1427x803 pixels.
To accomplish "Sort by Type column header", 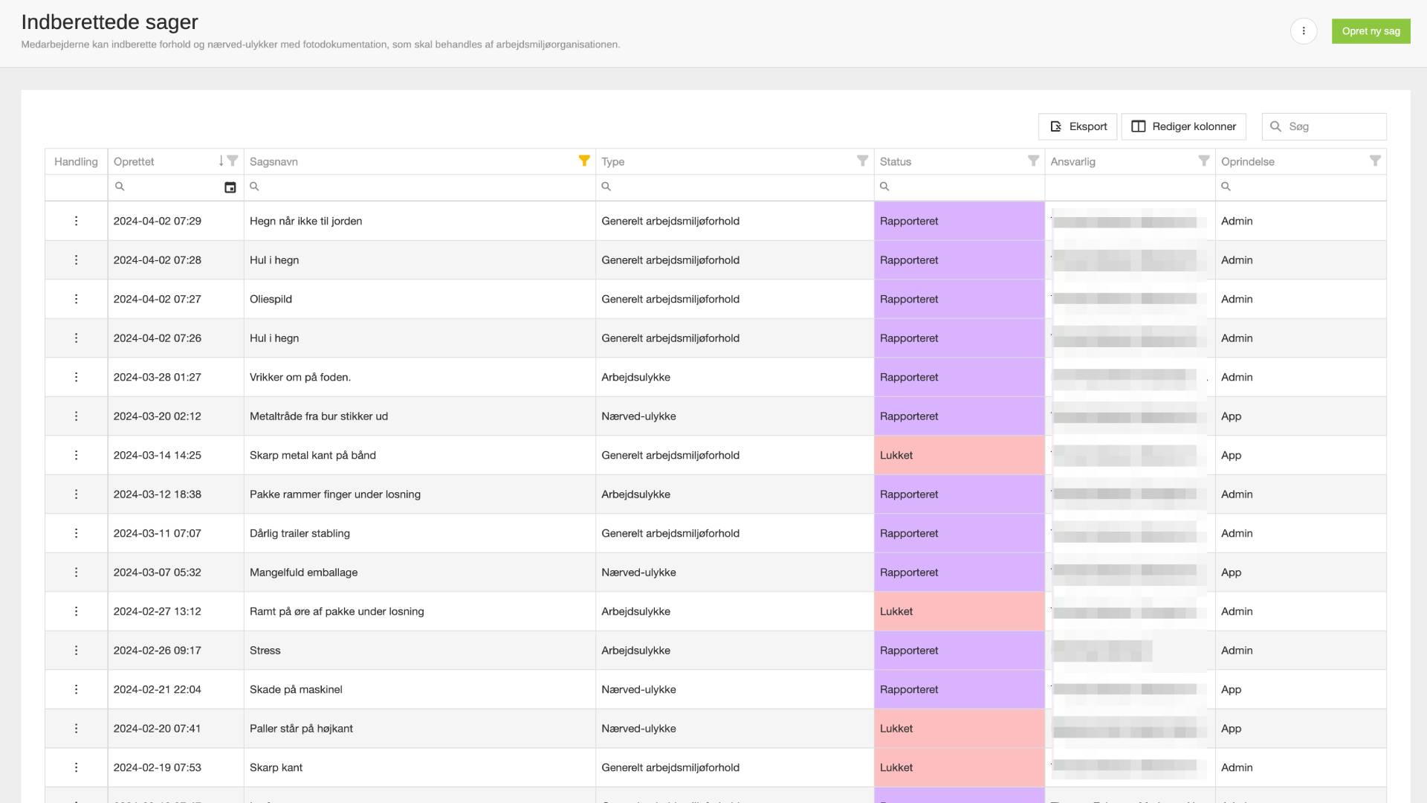I will pos(612,161).
